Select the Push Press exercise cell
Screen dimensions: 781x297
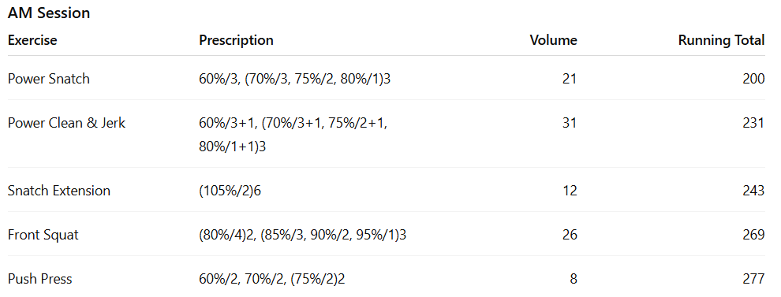[40, 279]
